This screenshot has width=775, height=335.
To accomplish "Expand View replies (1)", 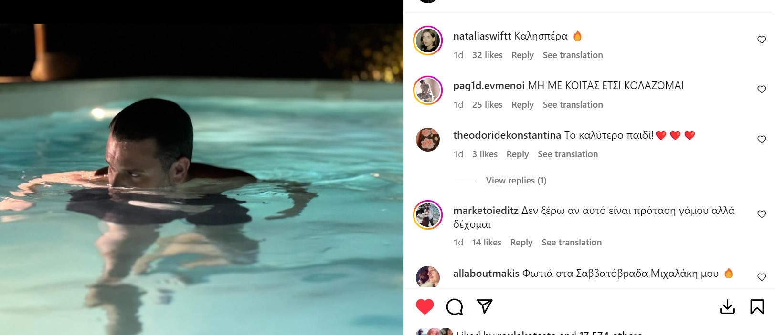I will pyautogui.click(x=516, y=181).
